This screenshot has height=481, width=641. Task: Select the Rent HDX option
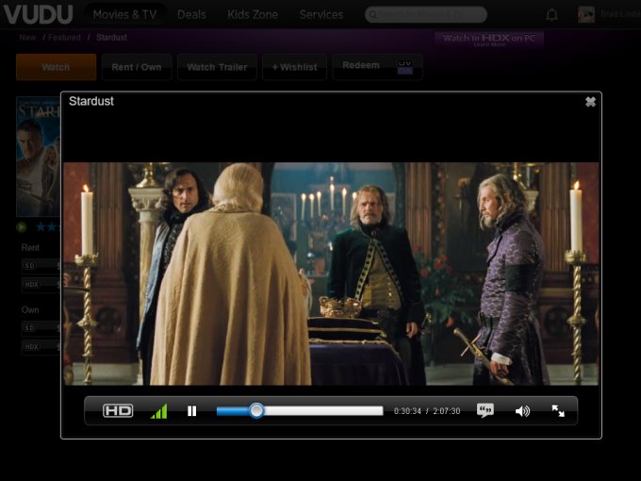pos(41,284)
